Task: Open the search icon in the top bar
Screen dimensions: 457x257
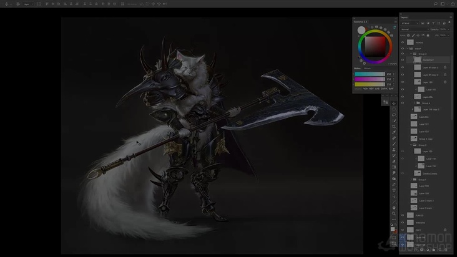Action: click(435, 4)
